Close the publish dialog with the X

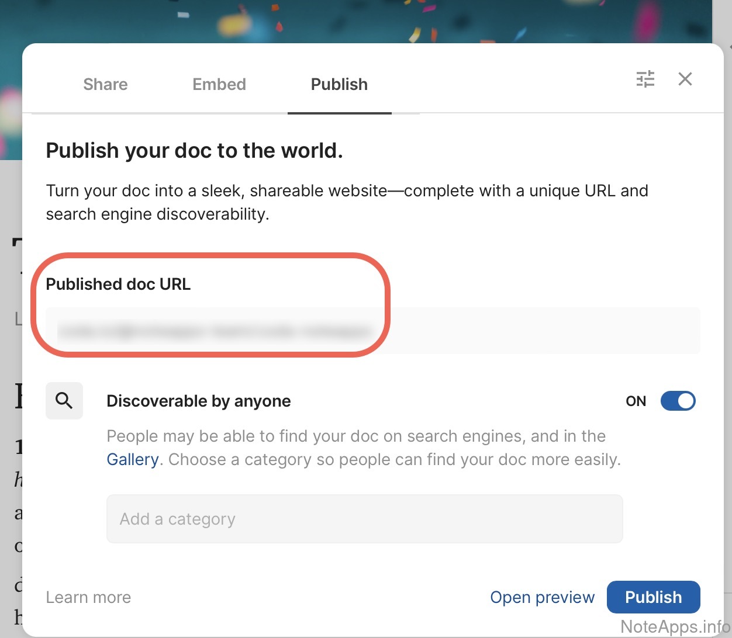click(x=685, y=79)
